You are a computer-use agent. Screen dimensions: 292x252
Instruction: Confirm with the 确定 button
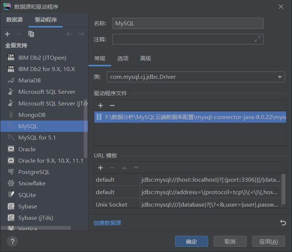coord(191,241)
